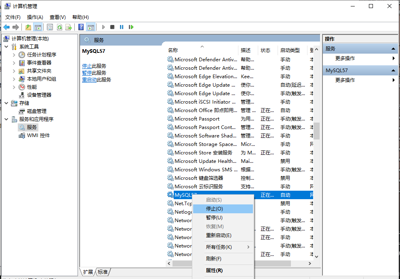
Task: Choose 属性(R) in context menu
Action: point(223,271)
